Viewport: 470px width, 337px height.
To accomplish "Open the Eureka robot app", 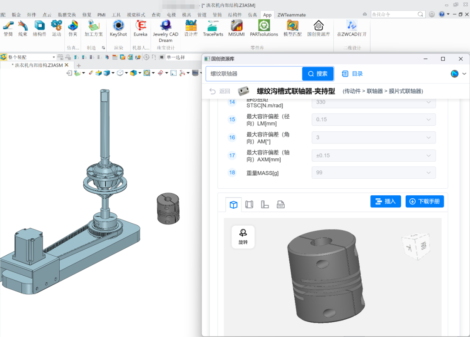I will coord(140,29).
